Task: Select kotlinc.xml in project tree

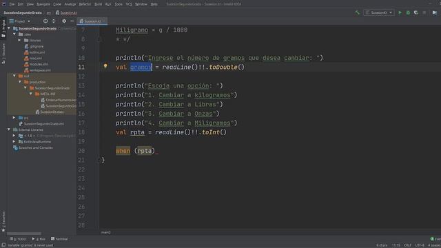Action: tap(34, 52)
